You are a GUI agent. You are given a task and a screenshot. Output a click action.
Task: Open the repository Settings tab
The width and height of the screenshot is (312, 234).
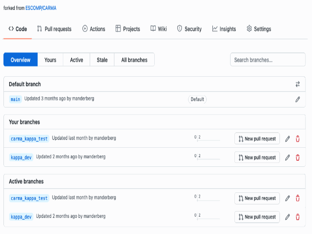tap(259, 29)
